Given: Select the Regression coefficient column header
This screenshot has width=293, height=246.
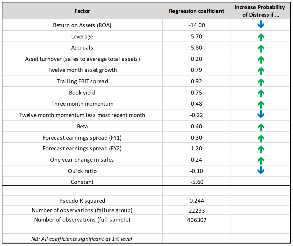Looking at the screenshot, I should point(197,11).
